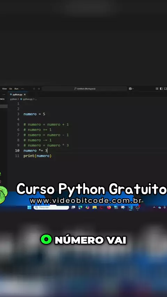Viewport: 167px width, 297px height.
Task: Click the code line 'numero *= 3'
Action: [35, 151]
